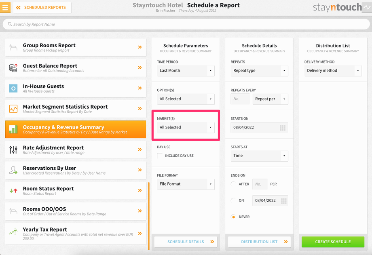The height and width of the screenshot is (255, 372).
Task: Click the Reservations By User person icon
Action: [13, 170]
